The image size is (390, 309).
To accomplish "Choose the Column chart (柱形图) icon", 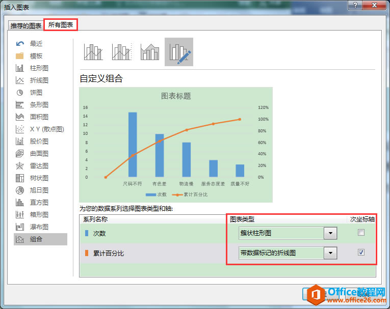I will pos(20,68).
